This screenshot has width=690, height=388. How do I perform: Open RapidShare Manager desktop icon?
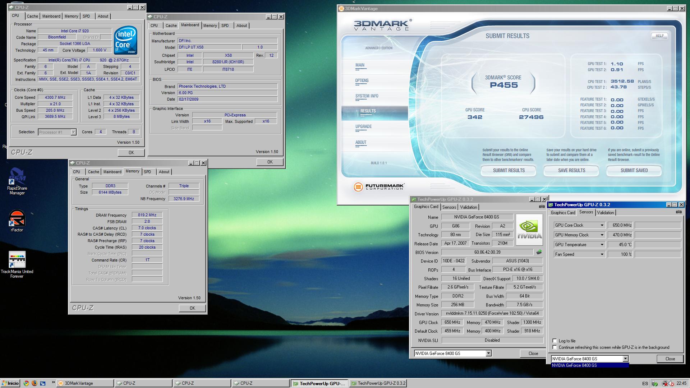pyautogui.click(x=17, y=181)
